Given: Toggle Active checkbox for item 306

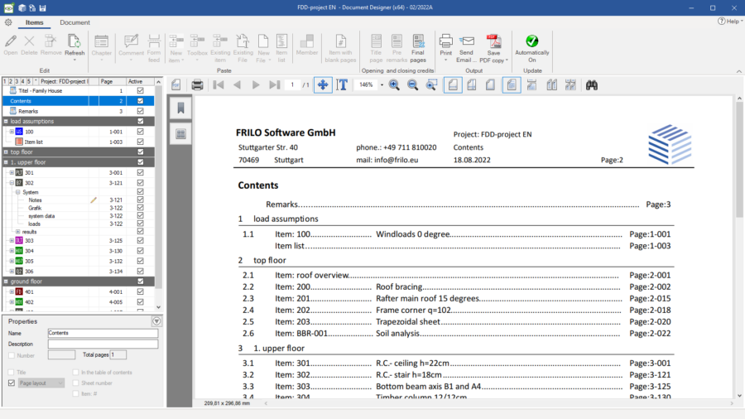Looking at the screenshot, I should click(140, 272).
